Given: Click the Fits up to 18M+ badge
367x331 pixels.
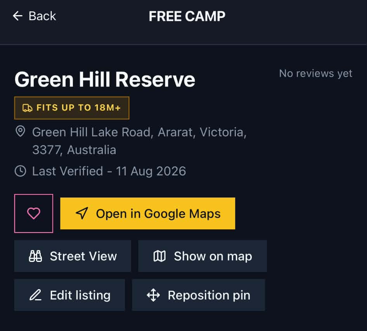Looking at the screenshot, I should (x=72, y=108).
